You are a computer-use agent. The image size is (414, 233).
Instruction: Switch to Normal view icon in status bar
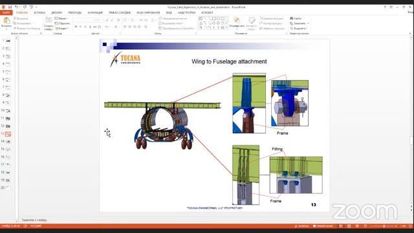pos(341,226)
